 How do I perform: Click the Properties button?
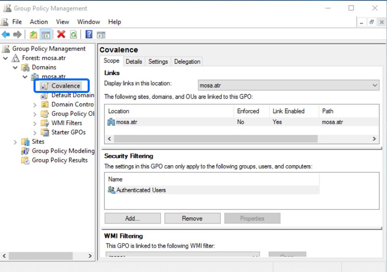point(252,218)
